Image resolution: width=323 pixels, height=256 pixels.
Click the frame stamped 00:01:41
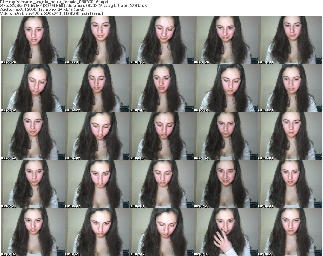(290, 40)
